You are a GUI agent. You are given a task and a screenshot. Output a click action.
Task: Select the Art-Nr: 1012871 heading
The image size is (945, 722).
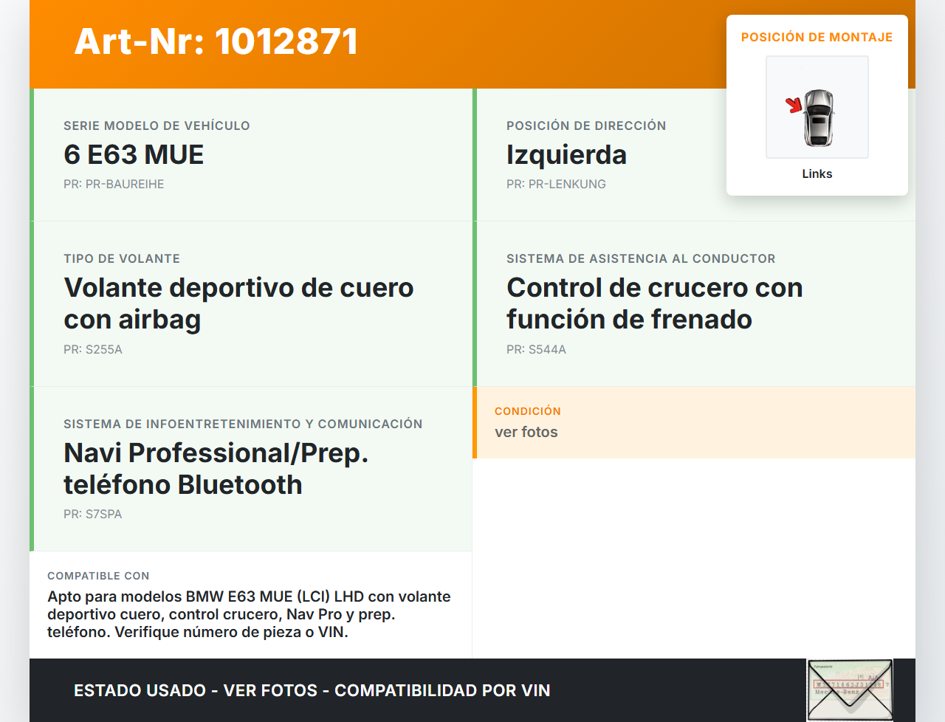click(216, 41)
